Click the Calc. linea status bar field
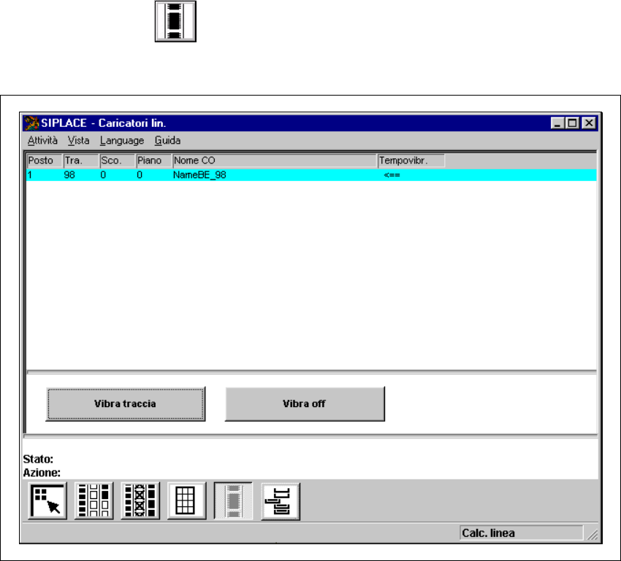Image resolution: width=621 pixels, height=561 pixels. point(521,533)
